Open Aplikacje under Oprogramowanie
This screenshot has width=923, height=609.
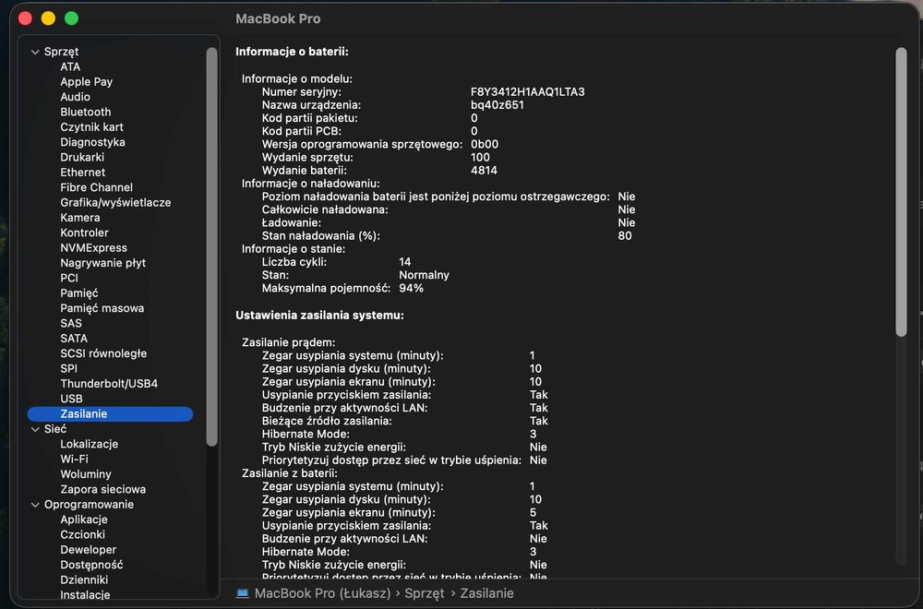(x=84, y=519)
